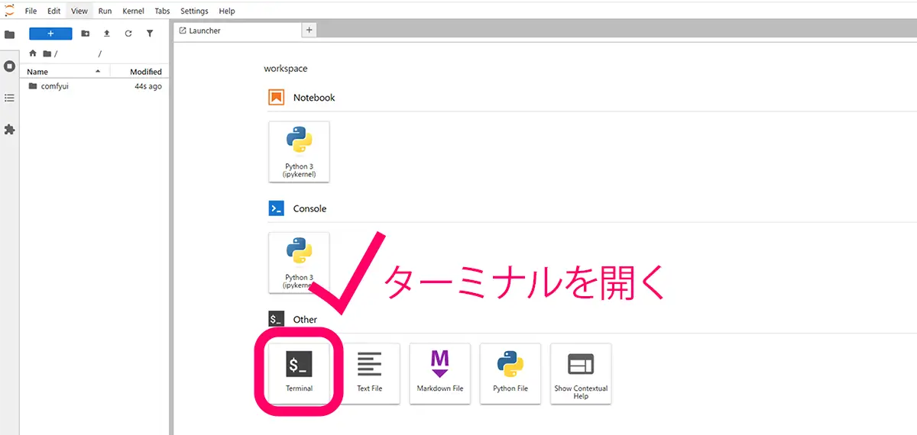This screenshot has width=917, height=435.
Task: Open Show Contextual Help card
Action: pyautogui.click(x=581, y=372)
